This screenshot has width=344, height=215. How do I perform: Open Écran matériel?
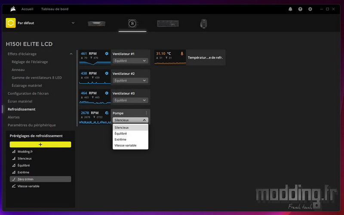[x=20, y=101]
